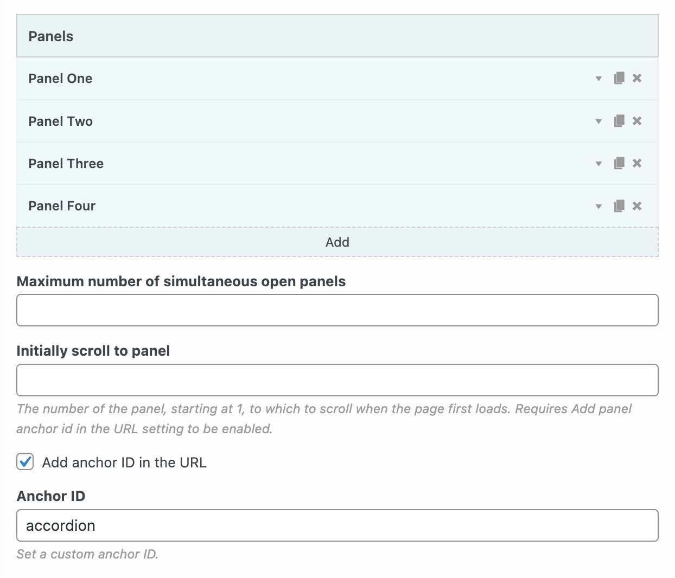The width and height of the screenshot is (675, 578).
Task: Click the Initially scroll to panel field
Action: tap(337, 380)
